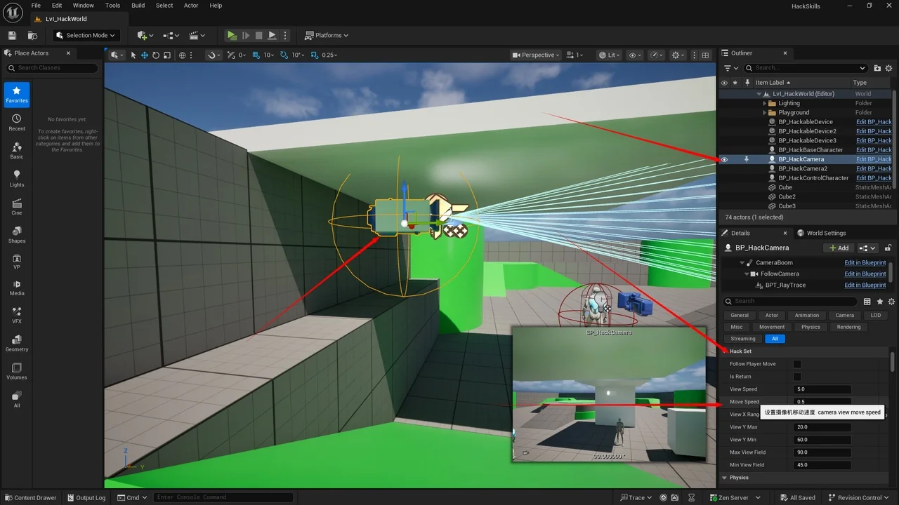Open the Selection Mode dropdown

pos(86,35)
